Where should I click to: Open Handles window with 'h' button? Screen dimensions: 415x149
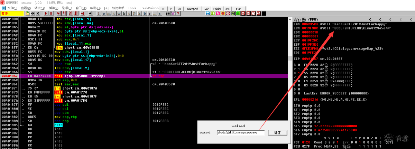click(x=124, y=13)
